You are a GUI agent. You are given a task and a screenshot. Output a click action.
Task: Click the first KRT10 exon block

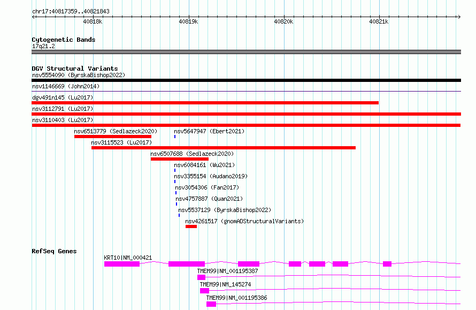122,264
